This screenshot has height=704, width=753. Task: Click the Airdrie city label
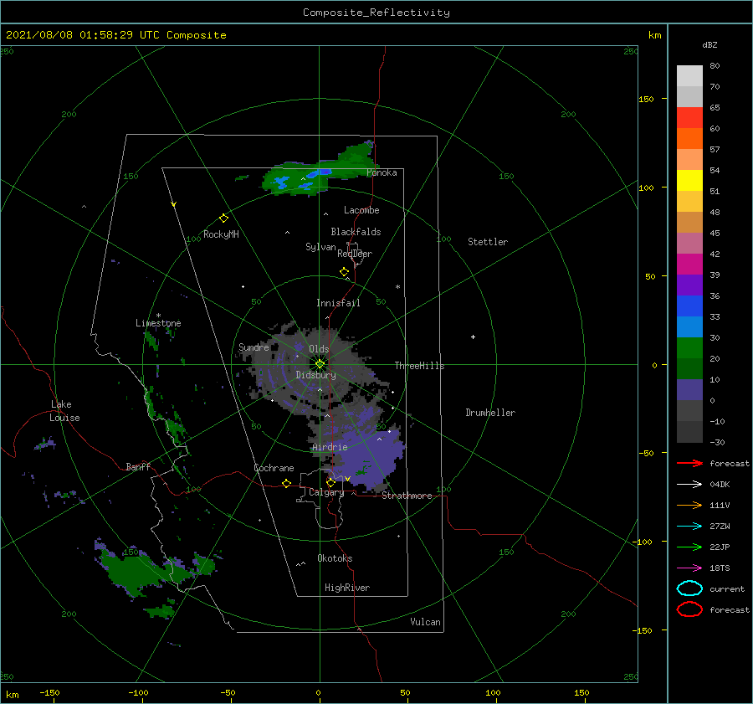point(330,447)
